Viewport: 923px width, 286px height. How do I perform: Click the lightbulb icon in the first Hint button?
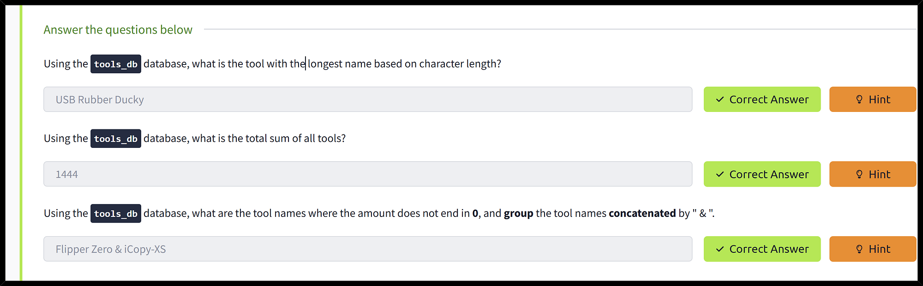[859, 99]
